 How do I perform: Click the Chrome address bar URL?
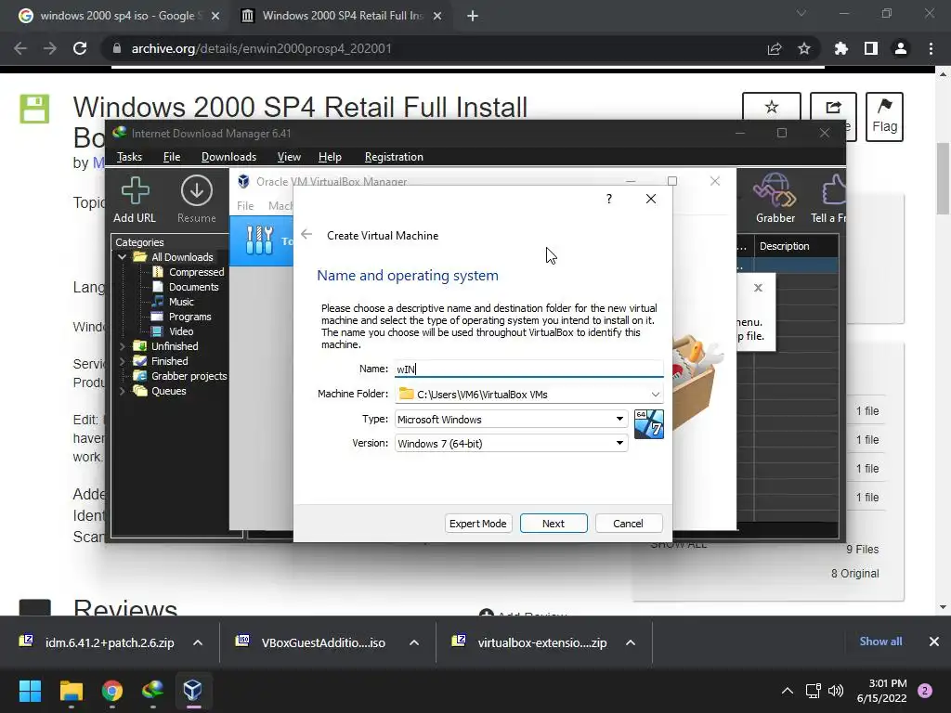tap(261, 48)
